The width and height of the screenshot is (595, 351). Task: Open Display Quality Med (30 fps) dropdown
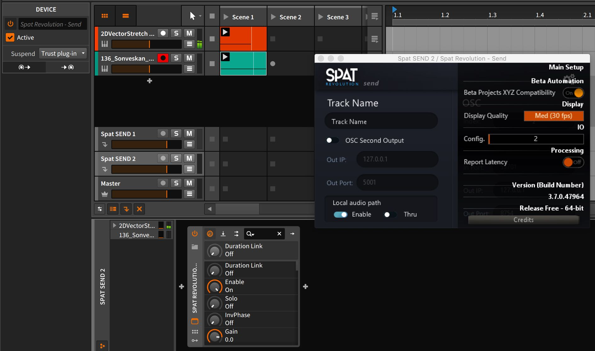[553, 116]
